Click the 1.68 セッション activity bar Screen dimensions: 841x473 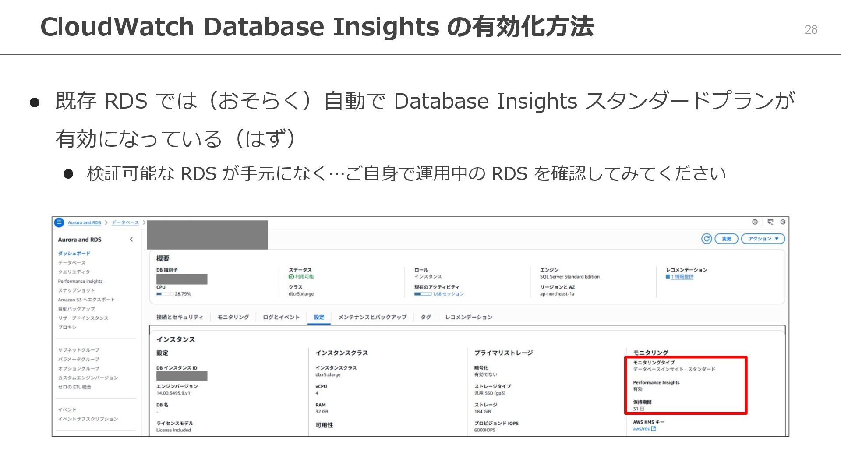tap(423, 294)
